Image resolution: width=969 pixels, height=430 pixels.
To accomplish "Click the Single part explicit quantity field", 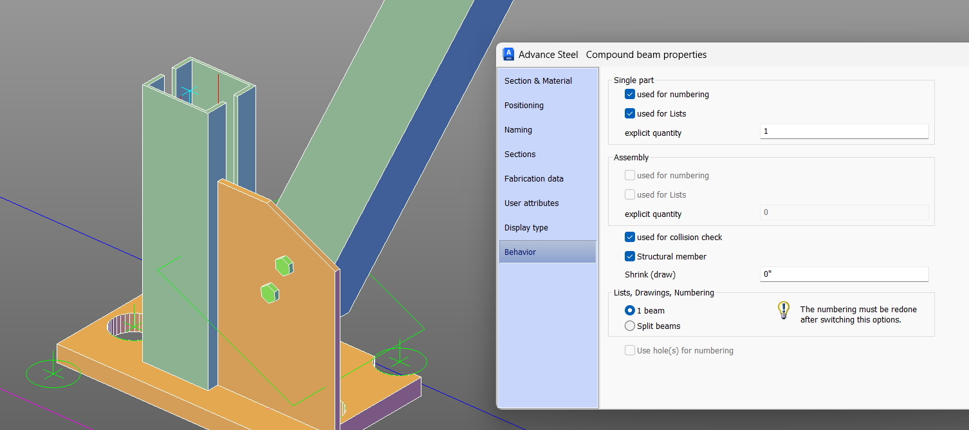I will coord(844,131).
